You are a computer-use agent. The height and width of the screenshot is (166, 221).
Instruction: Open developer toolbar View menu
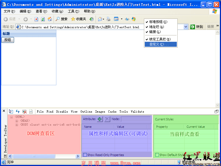click(x=74, y=111)
